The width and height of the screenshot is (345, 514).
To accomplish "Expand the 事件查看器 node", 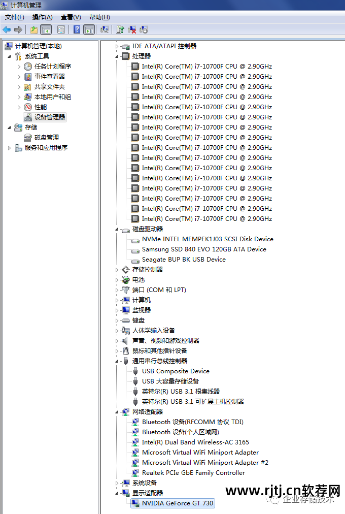I will 19,77.
